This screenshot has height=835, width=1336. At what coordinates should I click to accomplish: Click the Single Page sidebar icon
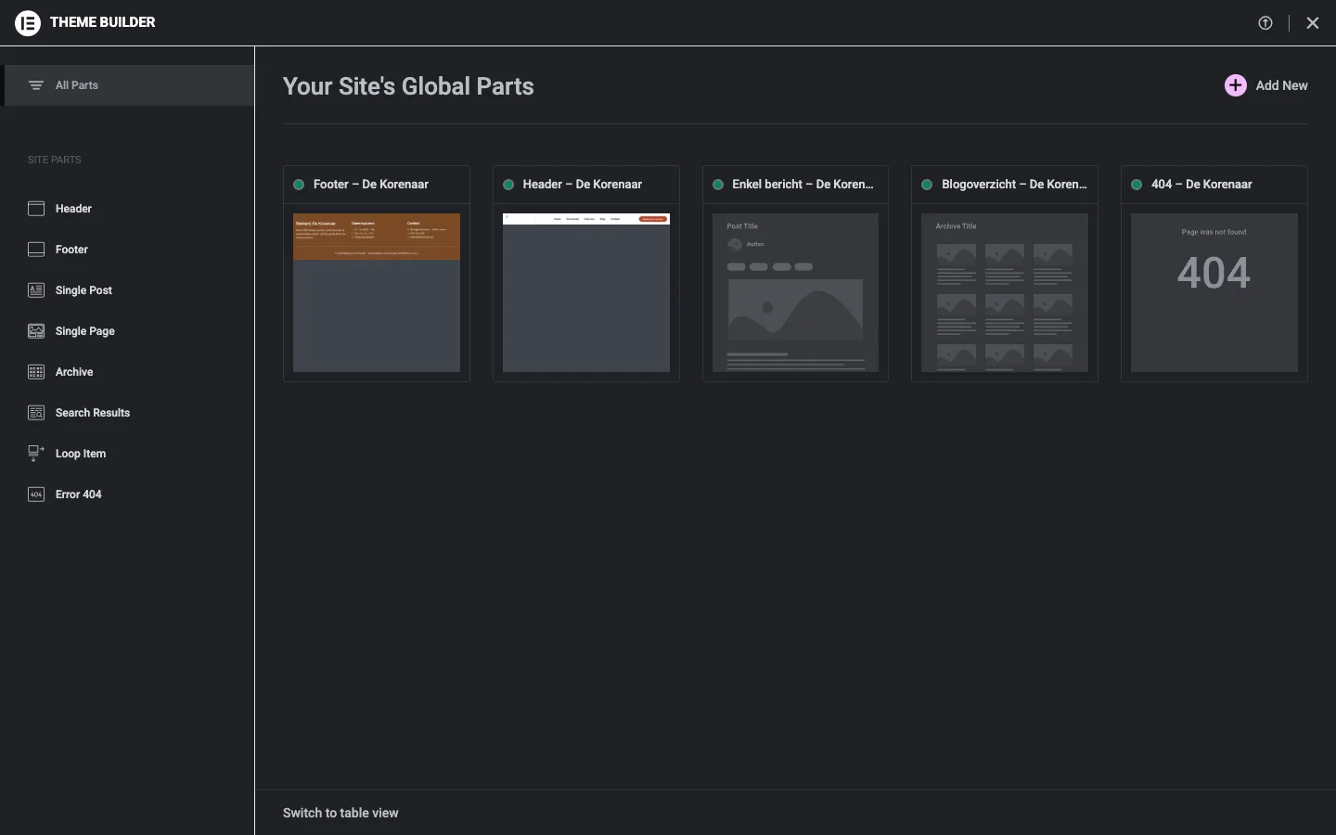(x=36, y=331)
